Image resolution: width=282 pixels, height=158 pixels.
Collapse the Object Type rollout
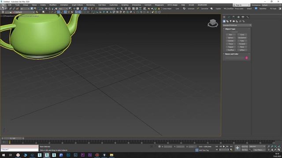click(x=230, y=29)
